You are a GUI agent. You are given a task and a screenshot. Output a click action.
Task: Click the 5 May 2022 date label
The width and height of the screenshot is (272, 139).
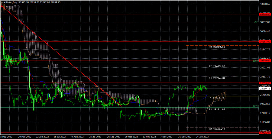pos(7,137)
